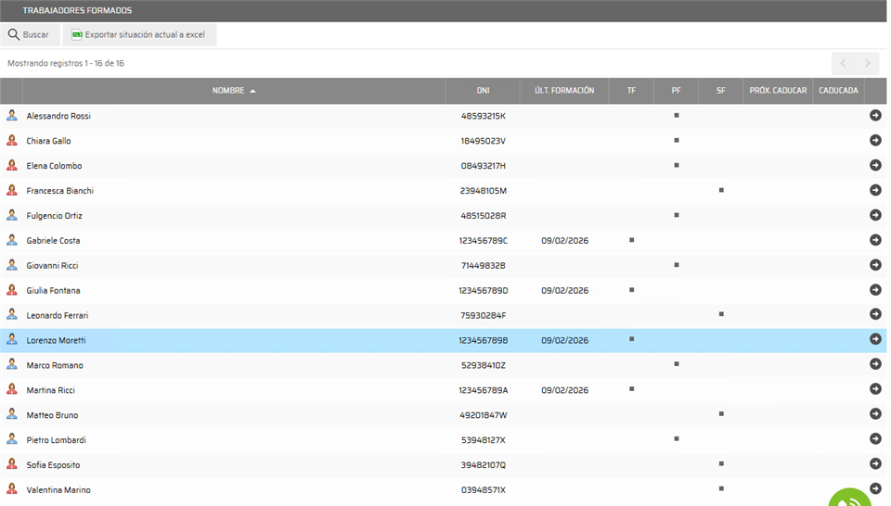This screenshot has width=891, height=506.
Task: Click DNI value 03948571X
Action: click(x=483, y=490)
